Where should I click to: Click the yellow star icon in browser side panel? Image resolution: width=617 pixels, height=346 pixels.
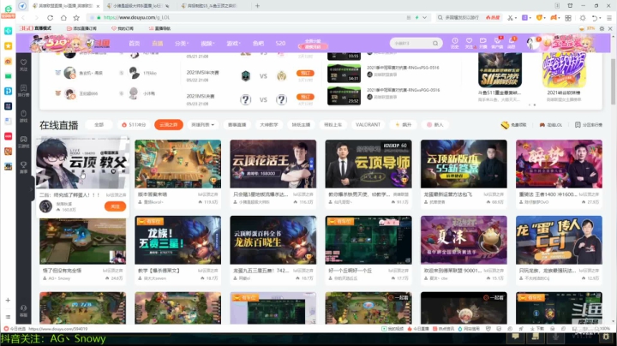click(8, 46)
